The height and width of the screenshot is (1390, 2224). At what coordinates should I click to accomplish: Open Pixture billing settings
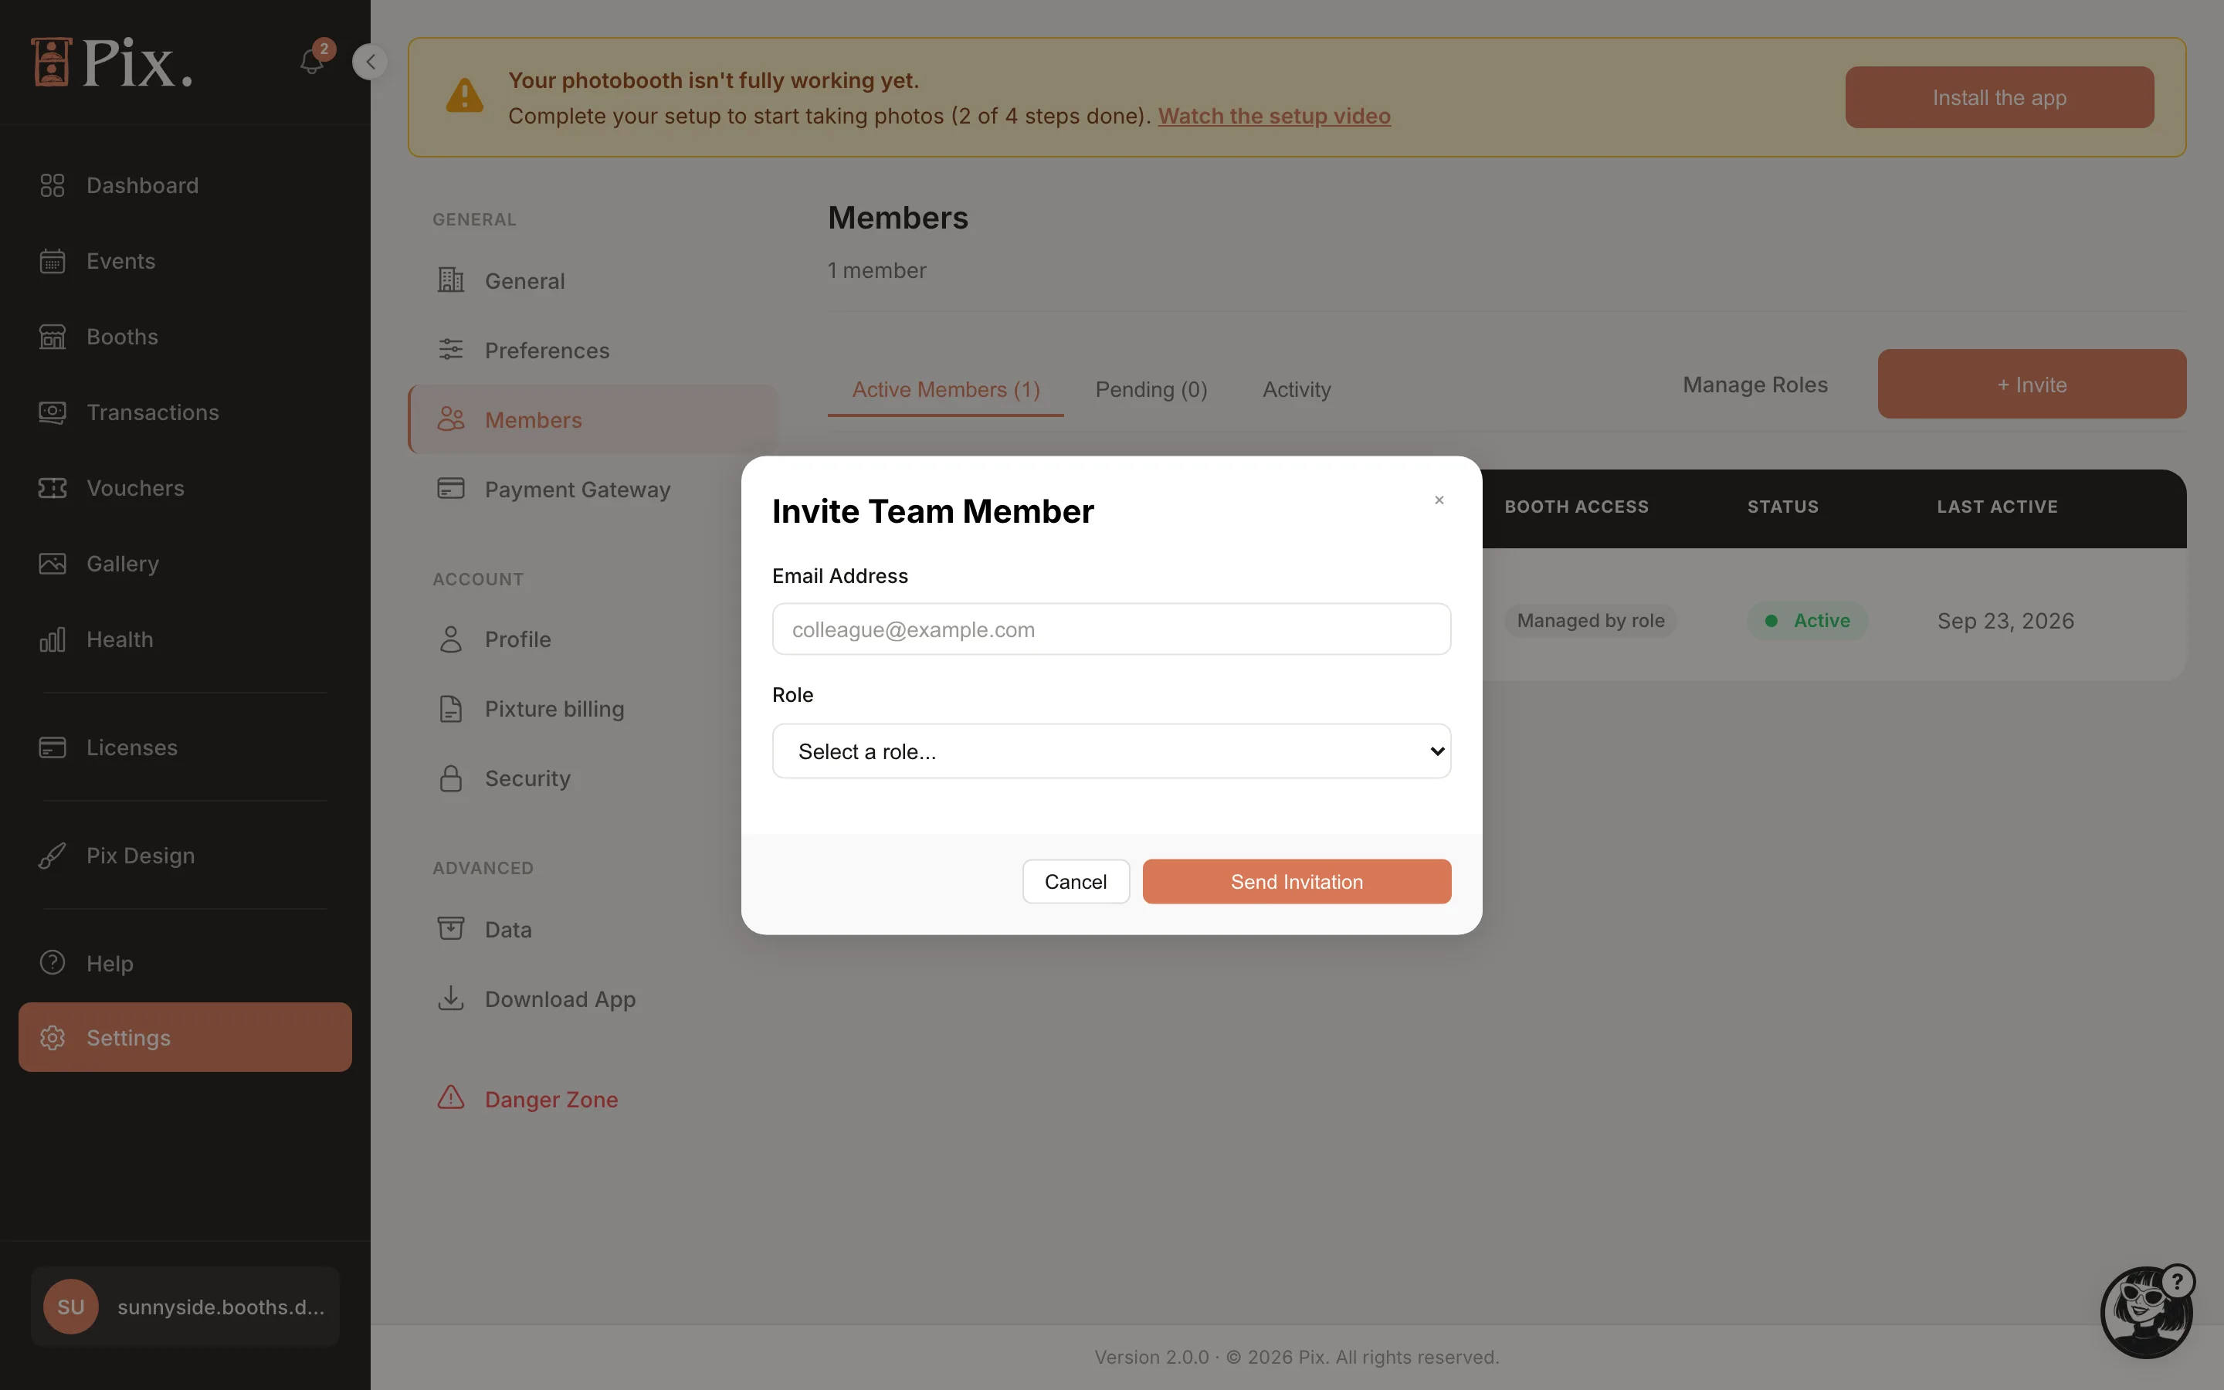coord(593,709)
